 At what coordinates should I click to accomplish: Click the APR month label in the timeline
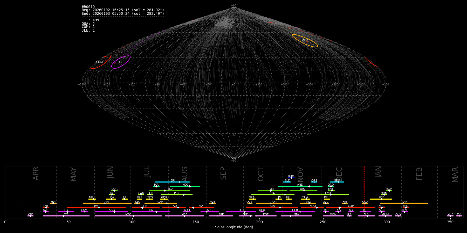[36, 173]
